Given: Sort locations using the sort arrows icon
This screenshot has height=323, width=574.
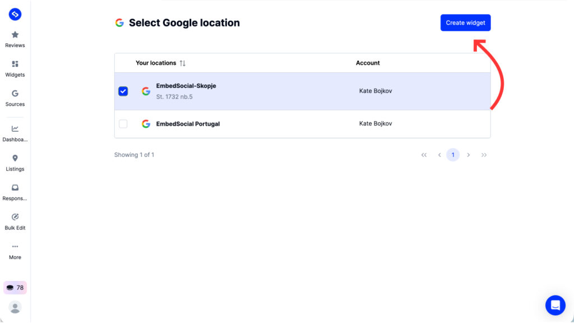Looking at the screenshot, I should [182, 63].
